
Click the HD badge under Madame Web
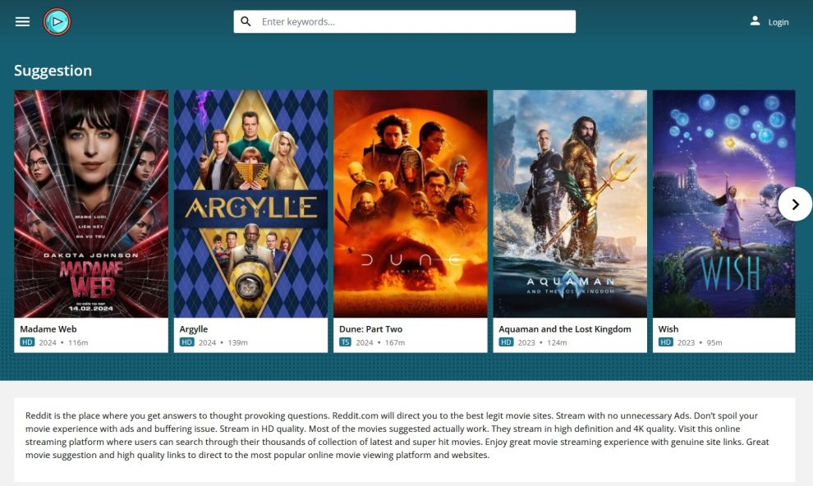(27, 342)
